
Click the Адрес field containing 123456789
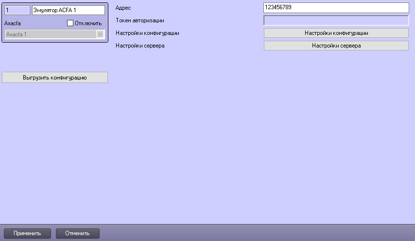point(336,8)
